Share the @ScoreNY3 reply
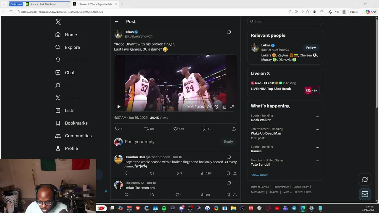Image resolution: width=379 pixels, height=213 pixels. pos(235,195)
